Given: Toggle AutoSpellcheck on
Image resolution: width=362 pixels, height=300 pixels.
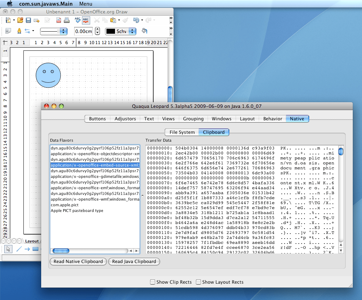Looking at the screenshot, I should 86,20.
